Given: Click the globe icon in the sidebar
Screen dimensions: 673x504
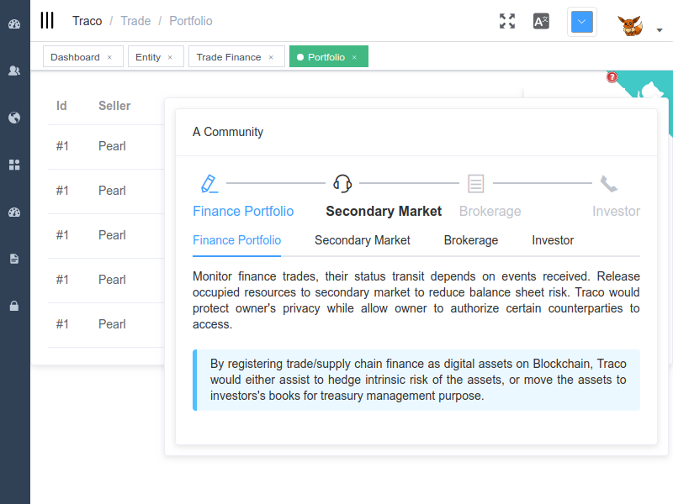Looking at the screenshot, I should (14, 118).
